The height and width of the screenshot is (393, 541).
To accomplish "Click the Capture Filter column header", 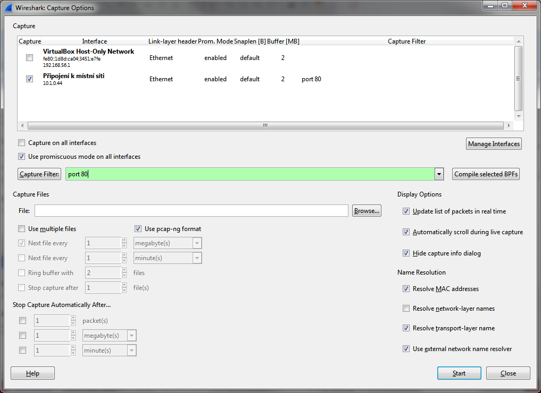I will (406, 41).
